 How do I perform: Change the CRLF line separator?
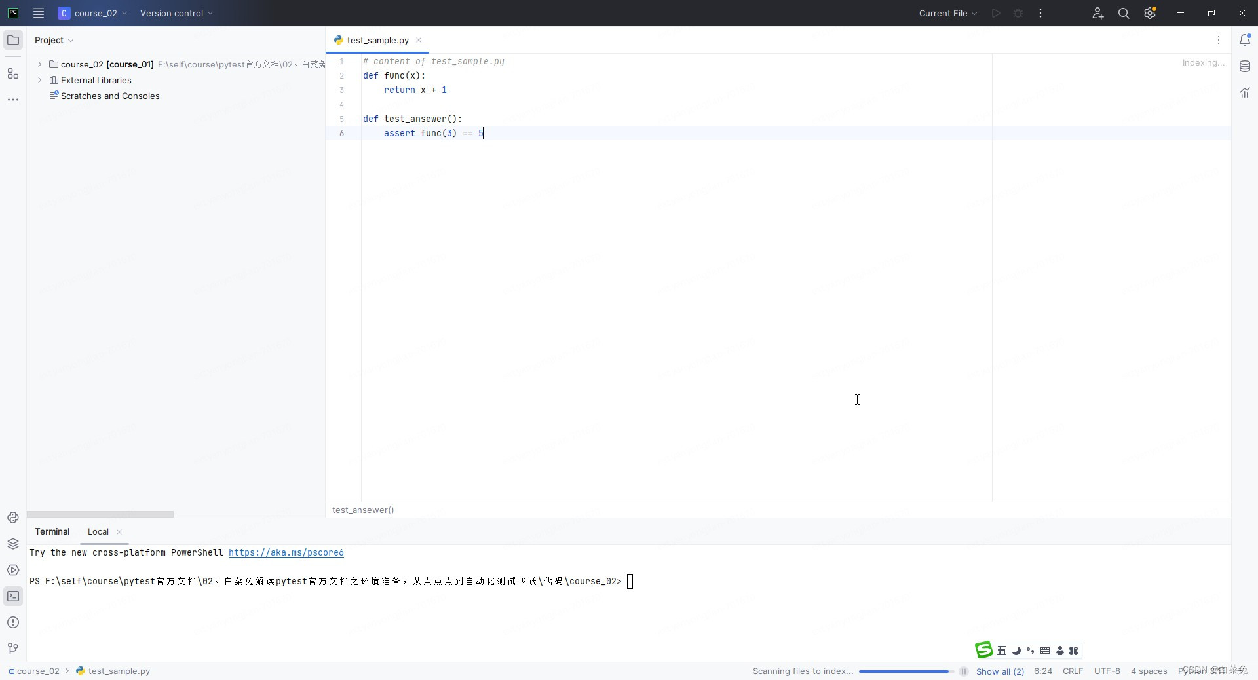pyautogui.click(x=1073, y=671)
